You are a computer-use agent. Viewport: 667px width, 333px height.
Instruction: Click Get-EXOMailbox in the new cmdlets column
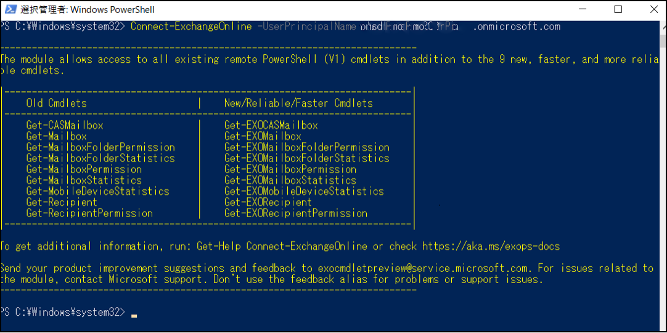pyautogui.click(x=263, y=136)
